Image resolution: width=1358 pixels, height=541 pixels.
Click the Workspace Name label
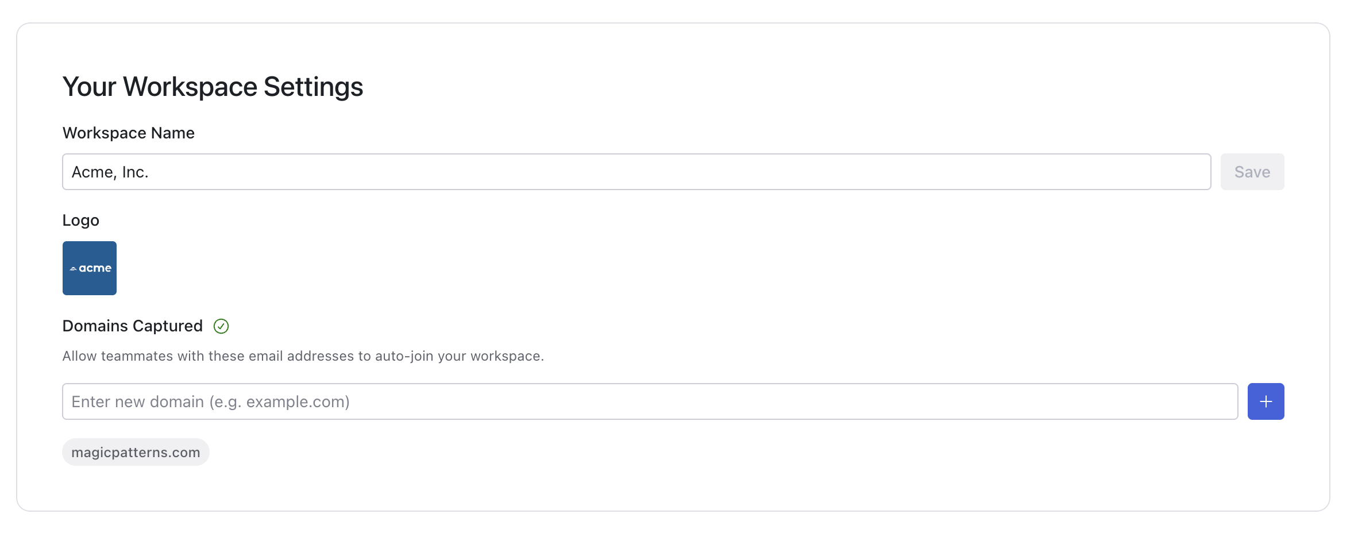[129, 133]
